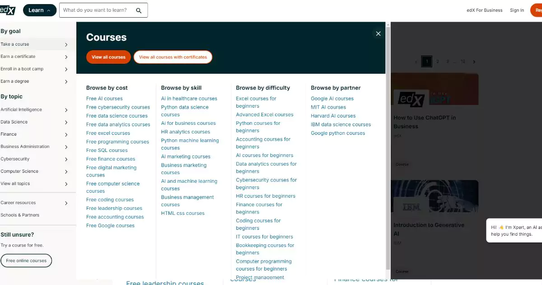Image resolution: width=542 pixels, height=285 pixels.
Task: Open AI in healthcare courses link
Action: 189,99
